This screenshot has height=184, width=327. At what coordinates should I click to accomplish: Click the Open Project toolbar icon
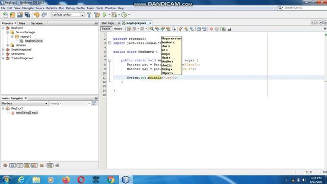click(x=20, y=15)
